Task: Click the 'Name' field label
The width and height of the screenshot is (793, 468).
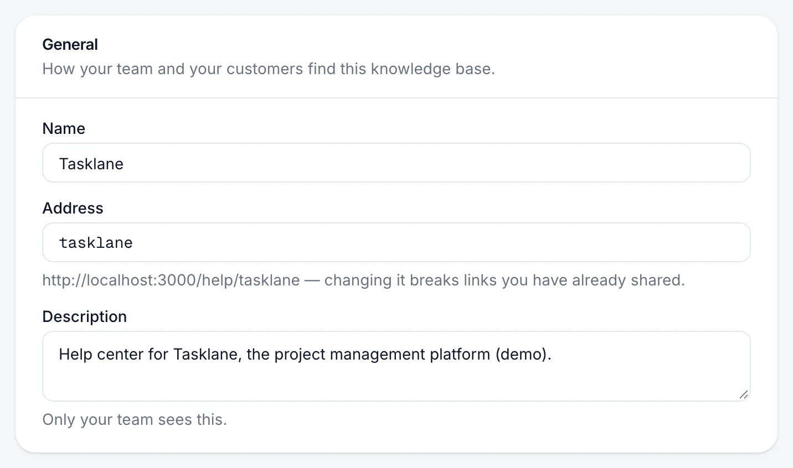Action: tap(64, 128)
